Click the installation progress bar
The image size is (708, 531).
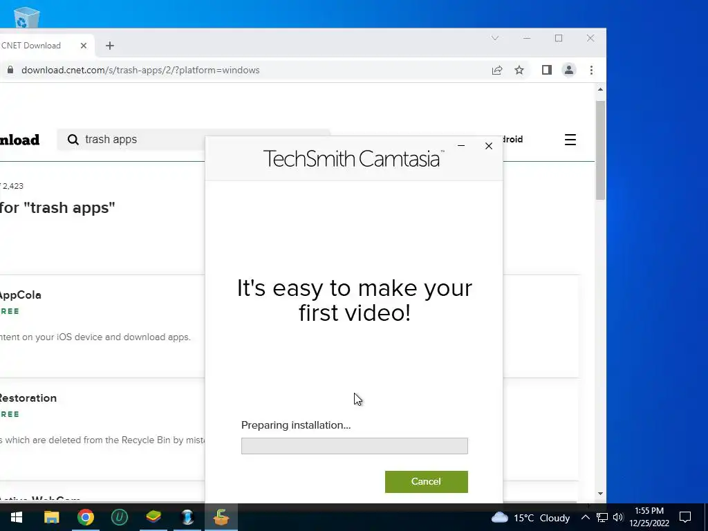tap(355, 446)
